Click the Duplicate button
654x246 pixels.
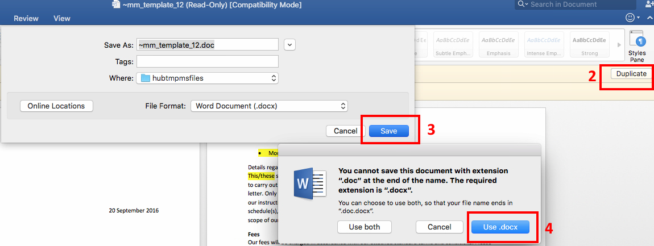(631, 74)
